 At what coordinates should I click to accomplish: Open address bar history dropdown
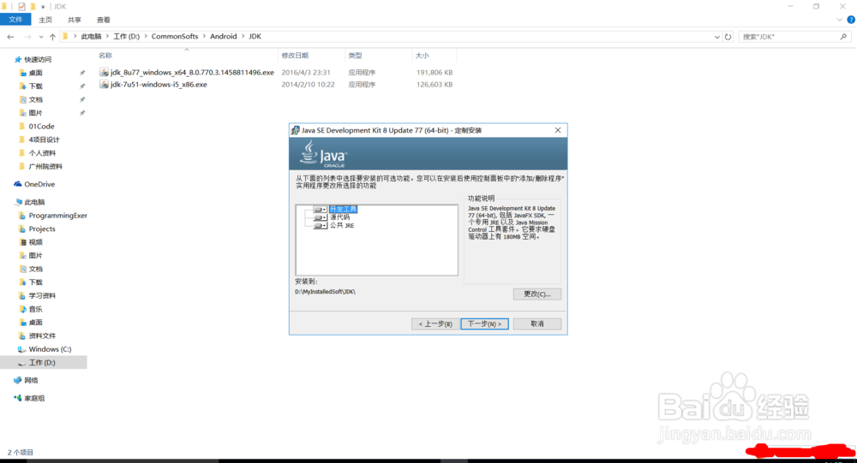coord(717,37)
